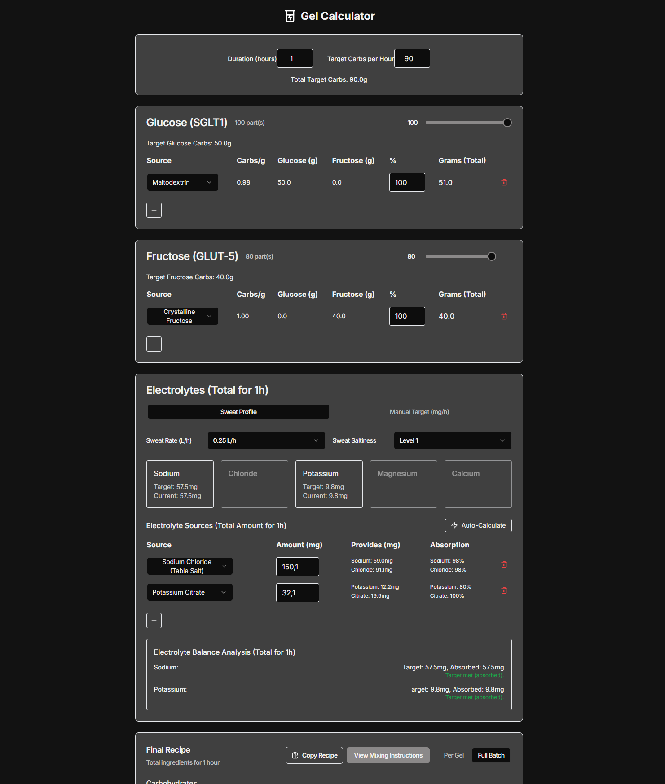Viewport: 665px width, 784px height.
Task: Click the Fructose (GLUT-5) section heading
Action: 192,256
